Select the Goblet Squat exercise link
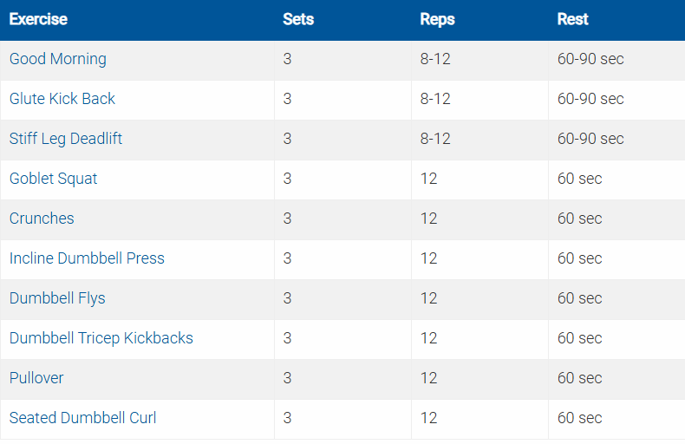 coord(54,180)
